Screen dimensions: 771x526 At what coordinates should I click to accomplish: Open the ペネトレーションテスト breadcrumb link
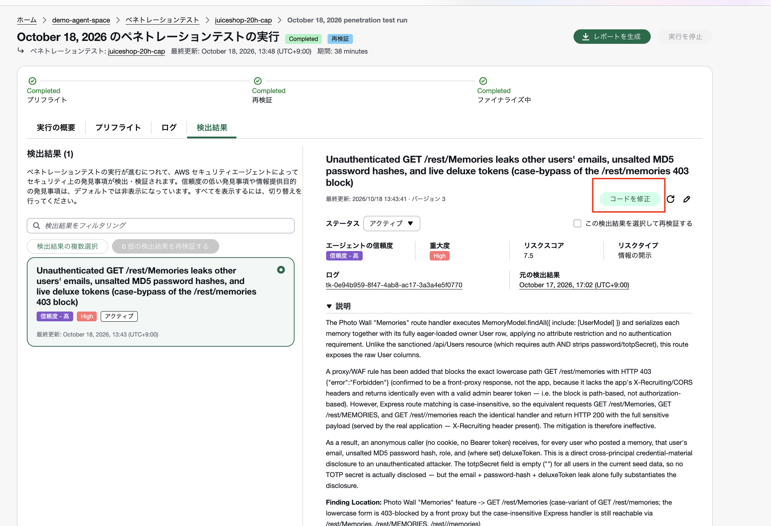[x=162, y=20]
